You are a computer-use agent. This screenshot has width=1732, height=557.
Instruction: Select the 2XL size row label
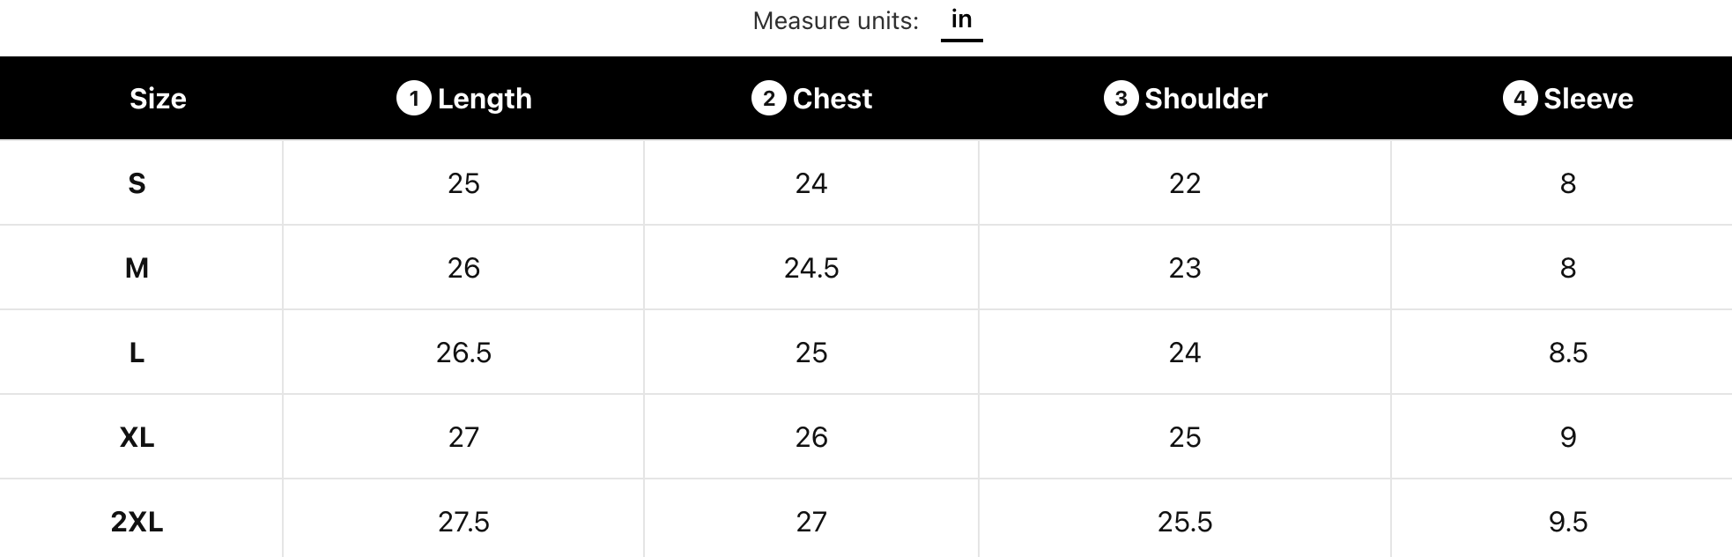[x=137, y=522]
